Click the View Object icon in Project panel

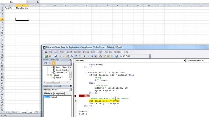coord(50,63)
